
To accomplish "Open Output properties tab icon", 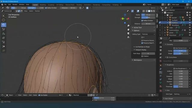I will pyautogui.click(x=161, y=50).
